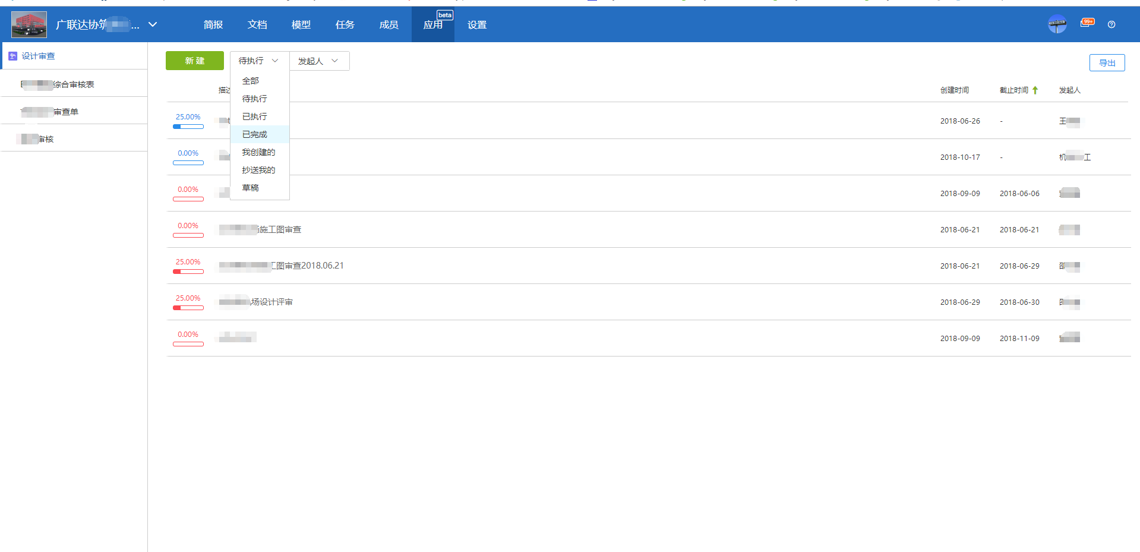Click the green sort arrow by 截止时间
This screenshot has height=552, width=1140.
coord(1035,90)
